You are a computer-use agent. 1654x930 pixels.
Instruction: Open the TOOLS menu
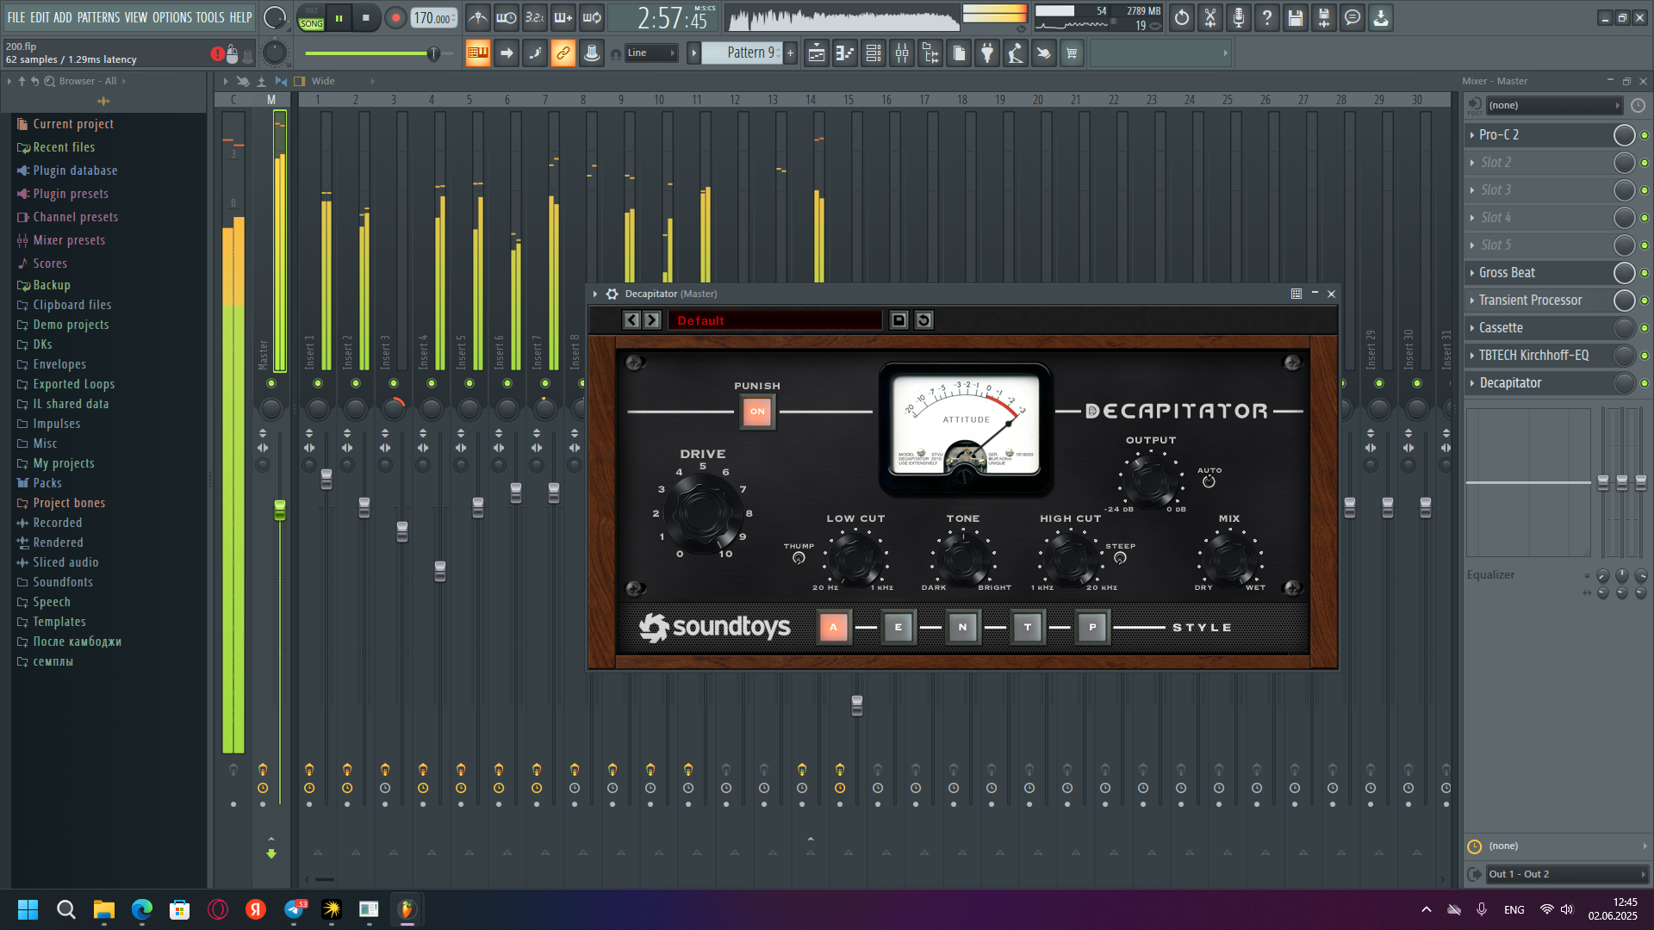pyautogui.click(x=210, y=17)
